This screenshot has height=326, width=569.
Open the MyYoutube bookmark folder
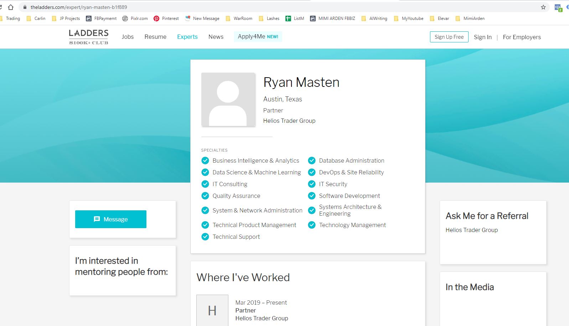tap(409, 19)
